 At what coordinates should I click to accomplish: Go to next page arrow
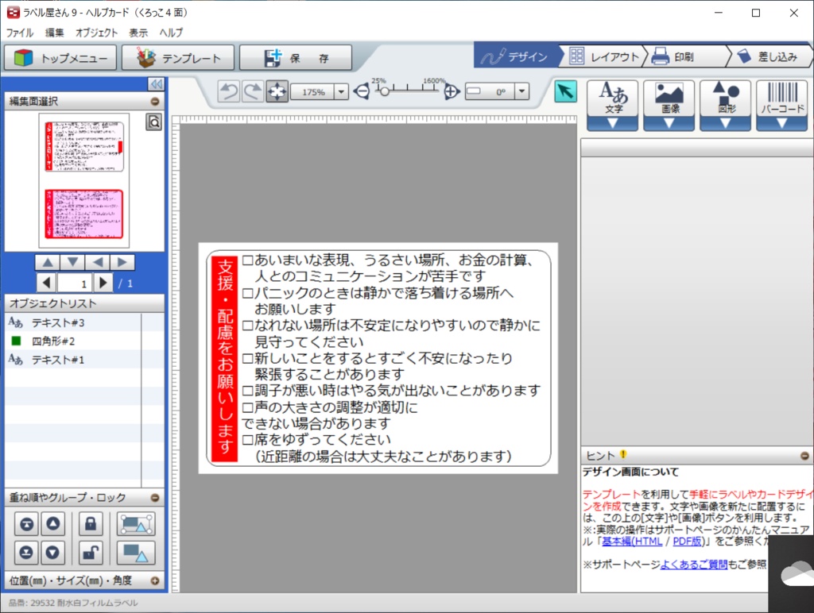coord(103,283)
